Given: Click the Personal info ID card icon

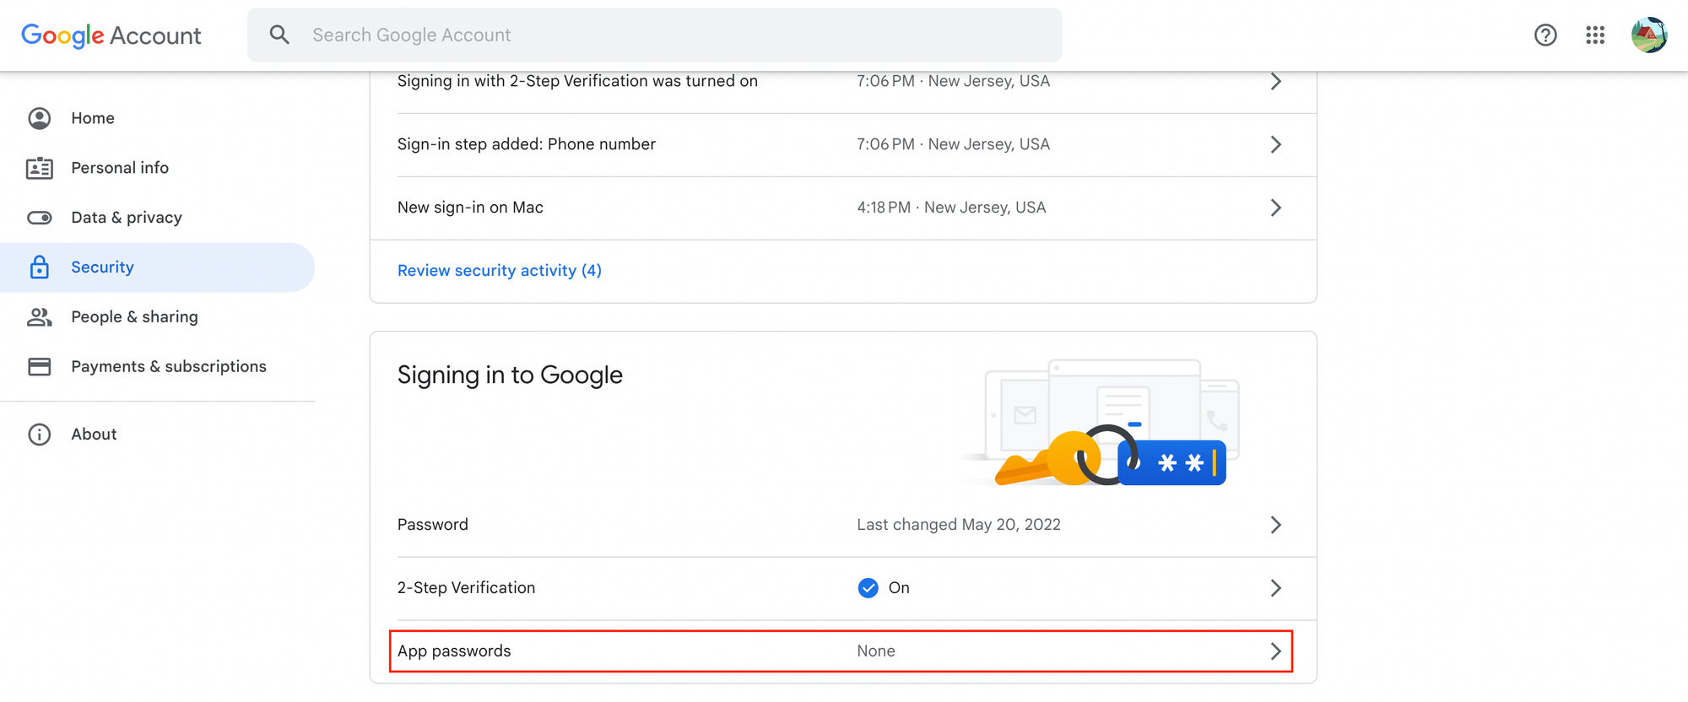Looking at the screenshot, I should coord(40,168).
